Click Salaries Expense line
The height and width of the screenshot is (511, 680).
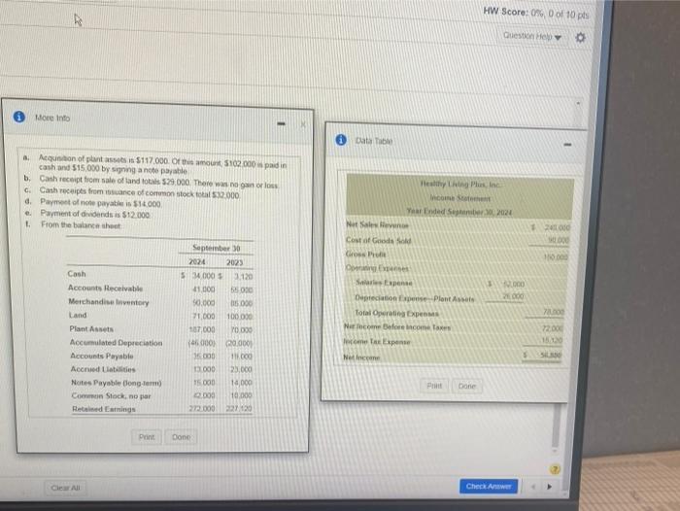coord(384,283)
